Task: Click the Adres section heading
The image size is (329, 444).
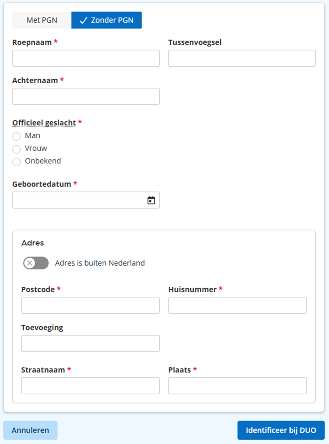Action: tap(33, 243)
